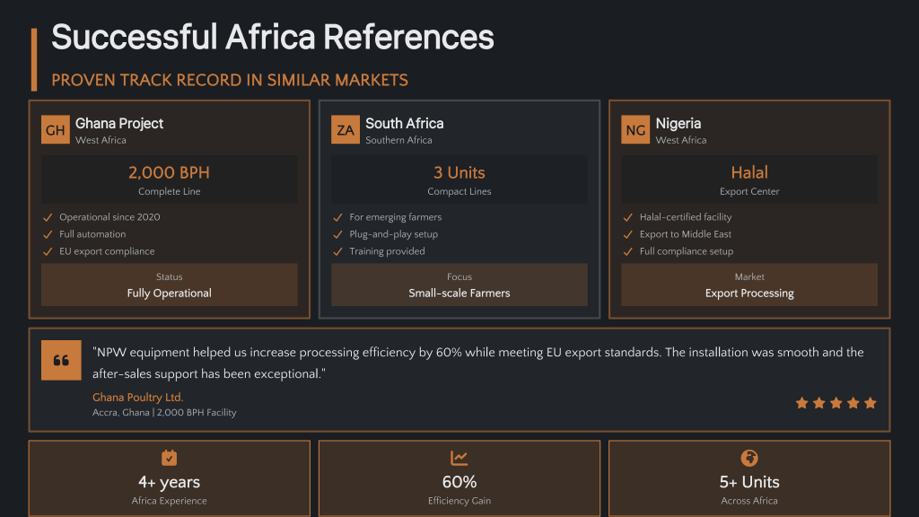Image resolution: width=919 pixels, height=517 pixels.
Task: Click the quotation mark icon
Action: (61, 361)
